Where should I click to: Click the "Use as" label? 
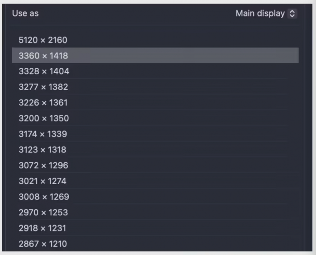click(x=25, y=13)
